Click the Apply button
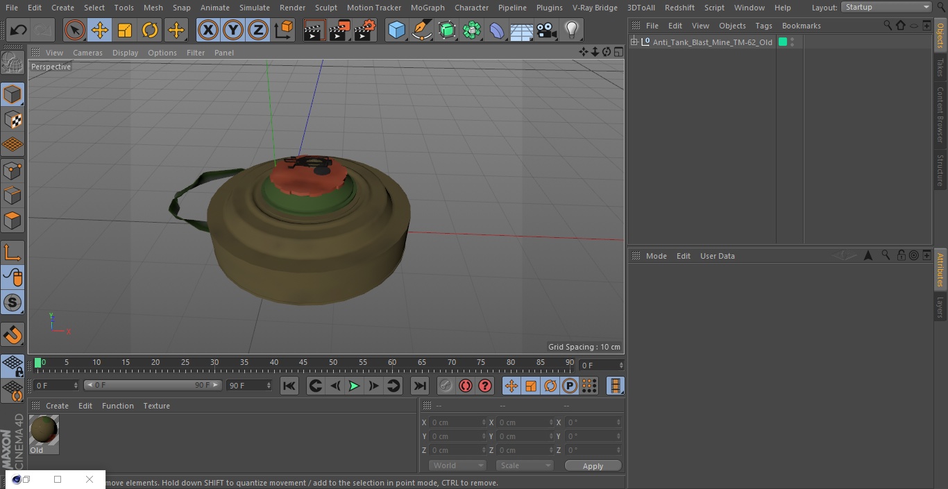 [x=593, y=466]
